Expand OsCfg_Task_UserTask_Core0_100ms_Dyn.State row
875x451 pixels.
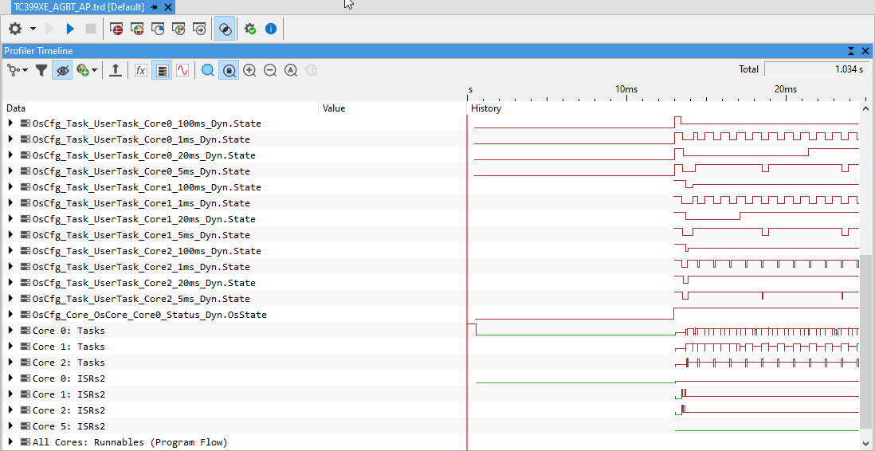point(10,123)
